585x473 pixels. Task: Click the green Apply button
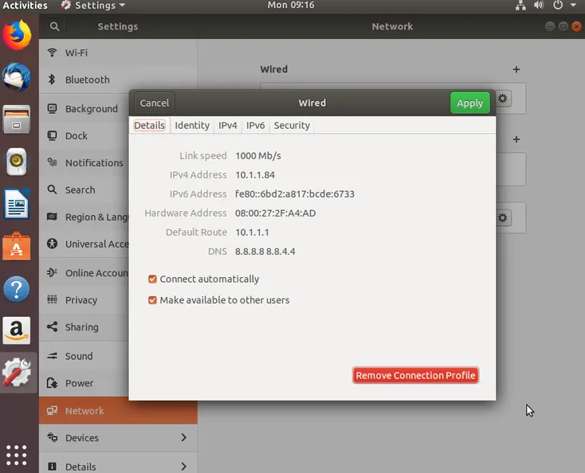tap(469, 103)
